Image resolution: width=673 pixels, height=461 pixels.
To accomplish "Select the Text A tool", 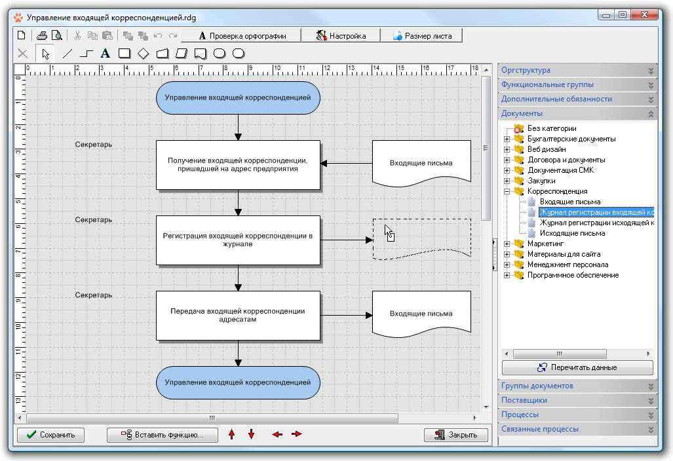I will [x=105, y=54].
